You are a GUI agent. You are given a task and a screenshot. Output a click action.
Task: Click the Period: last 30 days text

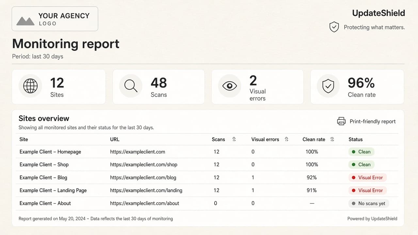pyautogui.click(x=38, y=56)
